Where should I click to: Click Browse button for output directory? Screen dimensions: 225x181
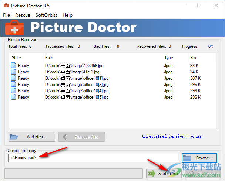[199, 158]
